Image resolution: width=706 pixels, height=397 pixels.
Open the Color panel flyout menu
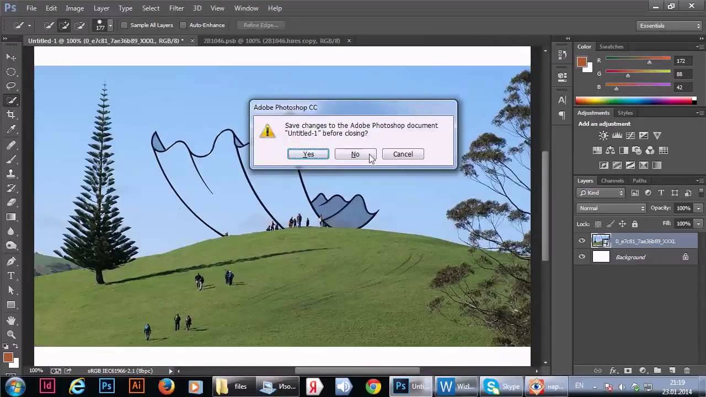point(700,47)
